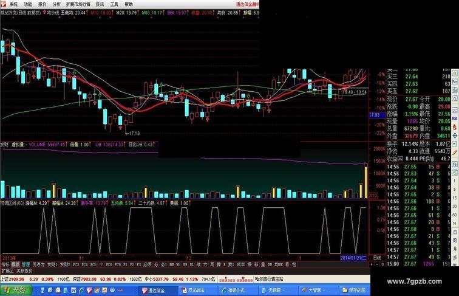
Task: Open the 报价 menu
Action: pyautogui.click(x=42, y=4)
